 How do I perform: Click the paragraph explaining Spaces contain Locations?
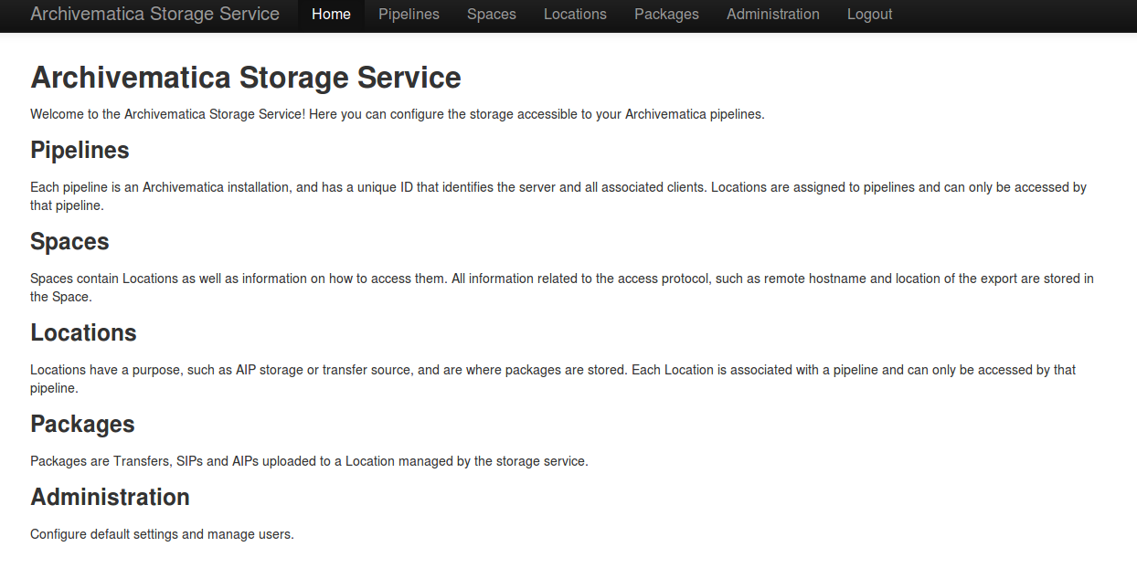561,279
